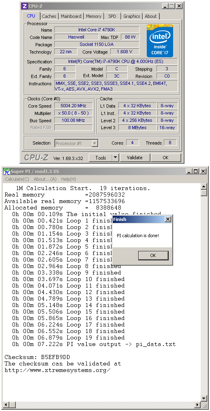Click the Multiplier value 'x 50.0 ( 8 - 50 )'
This screenshot has width=210, height=411.
pos(73,113)
